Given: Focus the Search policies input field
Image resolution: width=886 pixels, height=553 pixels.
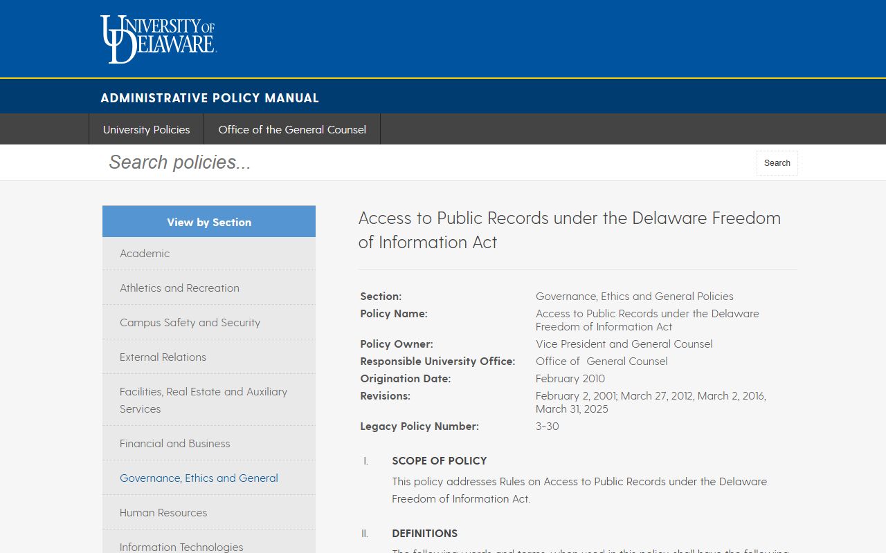Looking at the screenshot, I should [426, 162].
